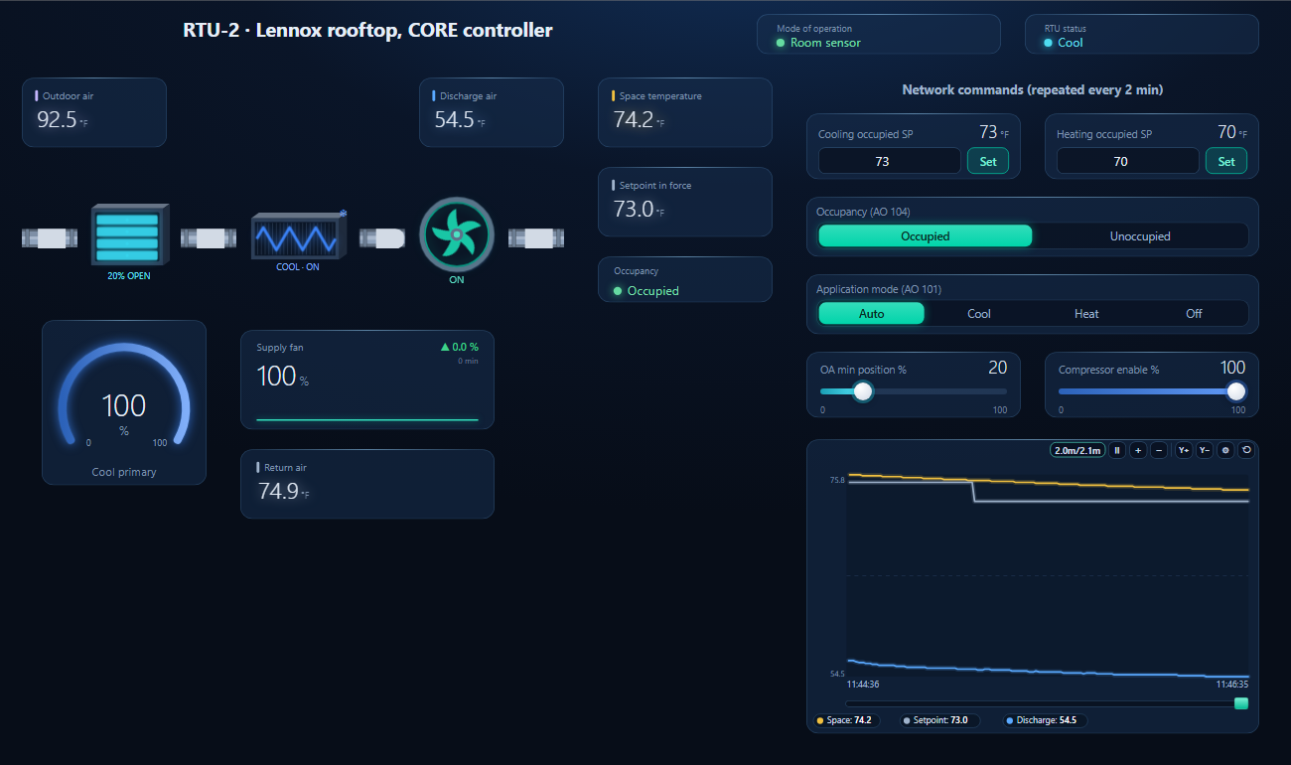The width and height of the screenshot is (1291, 765).
Task: Click the Space temperature 74.2 reading
Action: (x=685, y=112)
